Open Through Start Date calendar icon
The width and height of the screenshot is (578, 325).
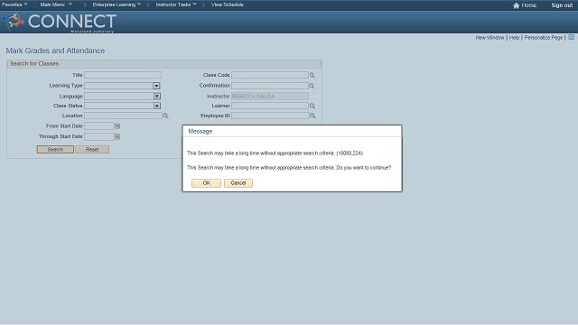click(x=117, y=136)
